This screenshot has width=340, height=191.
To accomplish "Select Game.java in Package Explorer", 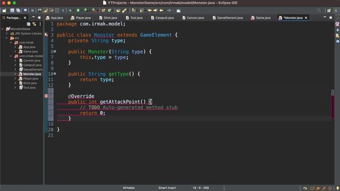I will point(28,51).
